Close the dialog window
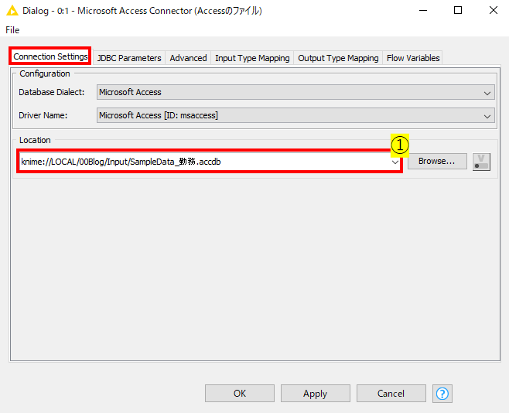The height and width of the screenshot is (413, 509). (x=493, y=10)
